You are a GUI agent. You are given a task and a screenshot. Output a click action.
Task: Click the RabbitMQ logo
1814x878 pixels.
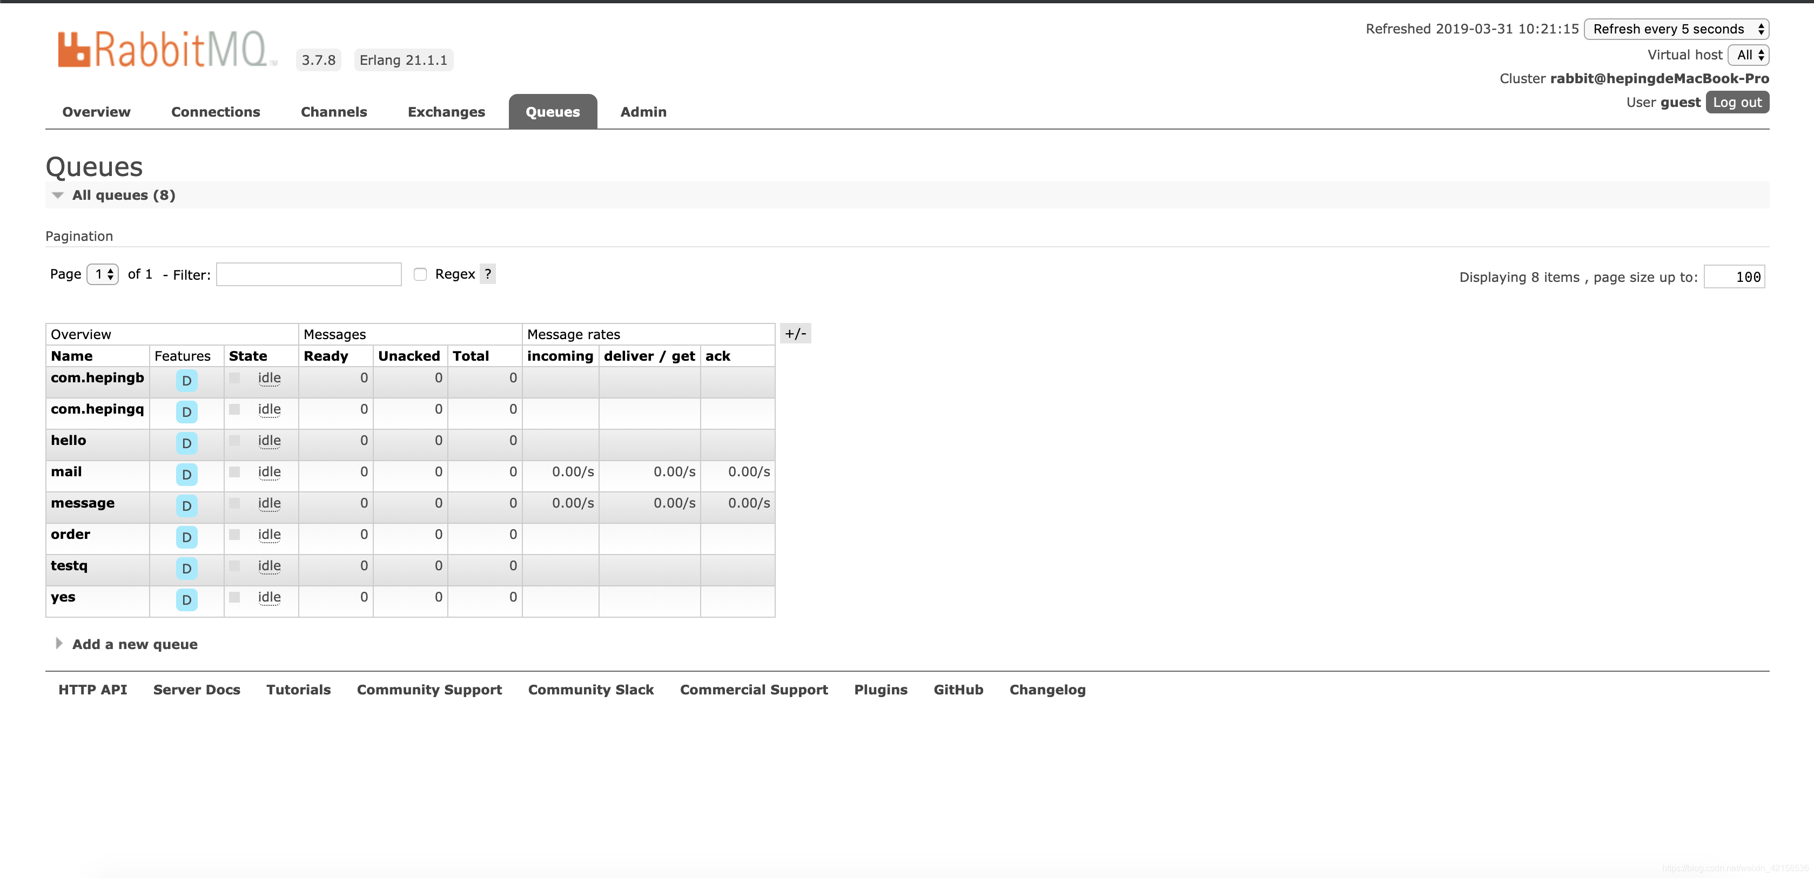tap(167, 49)
